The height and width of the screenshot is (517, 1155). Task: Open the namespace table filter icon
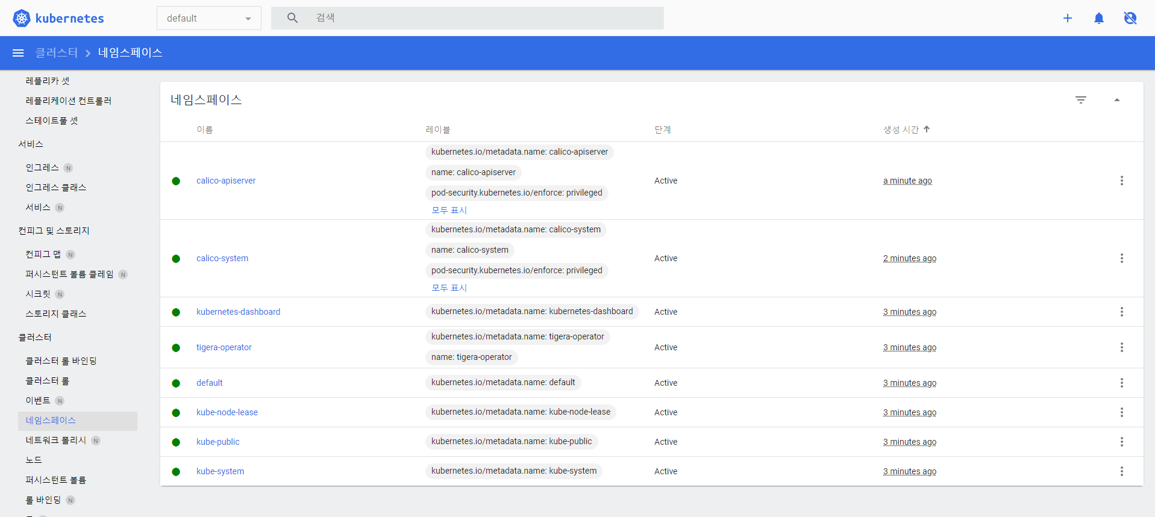tap(1081, 100)
